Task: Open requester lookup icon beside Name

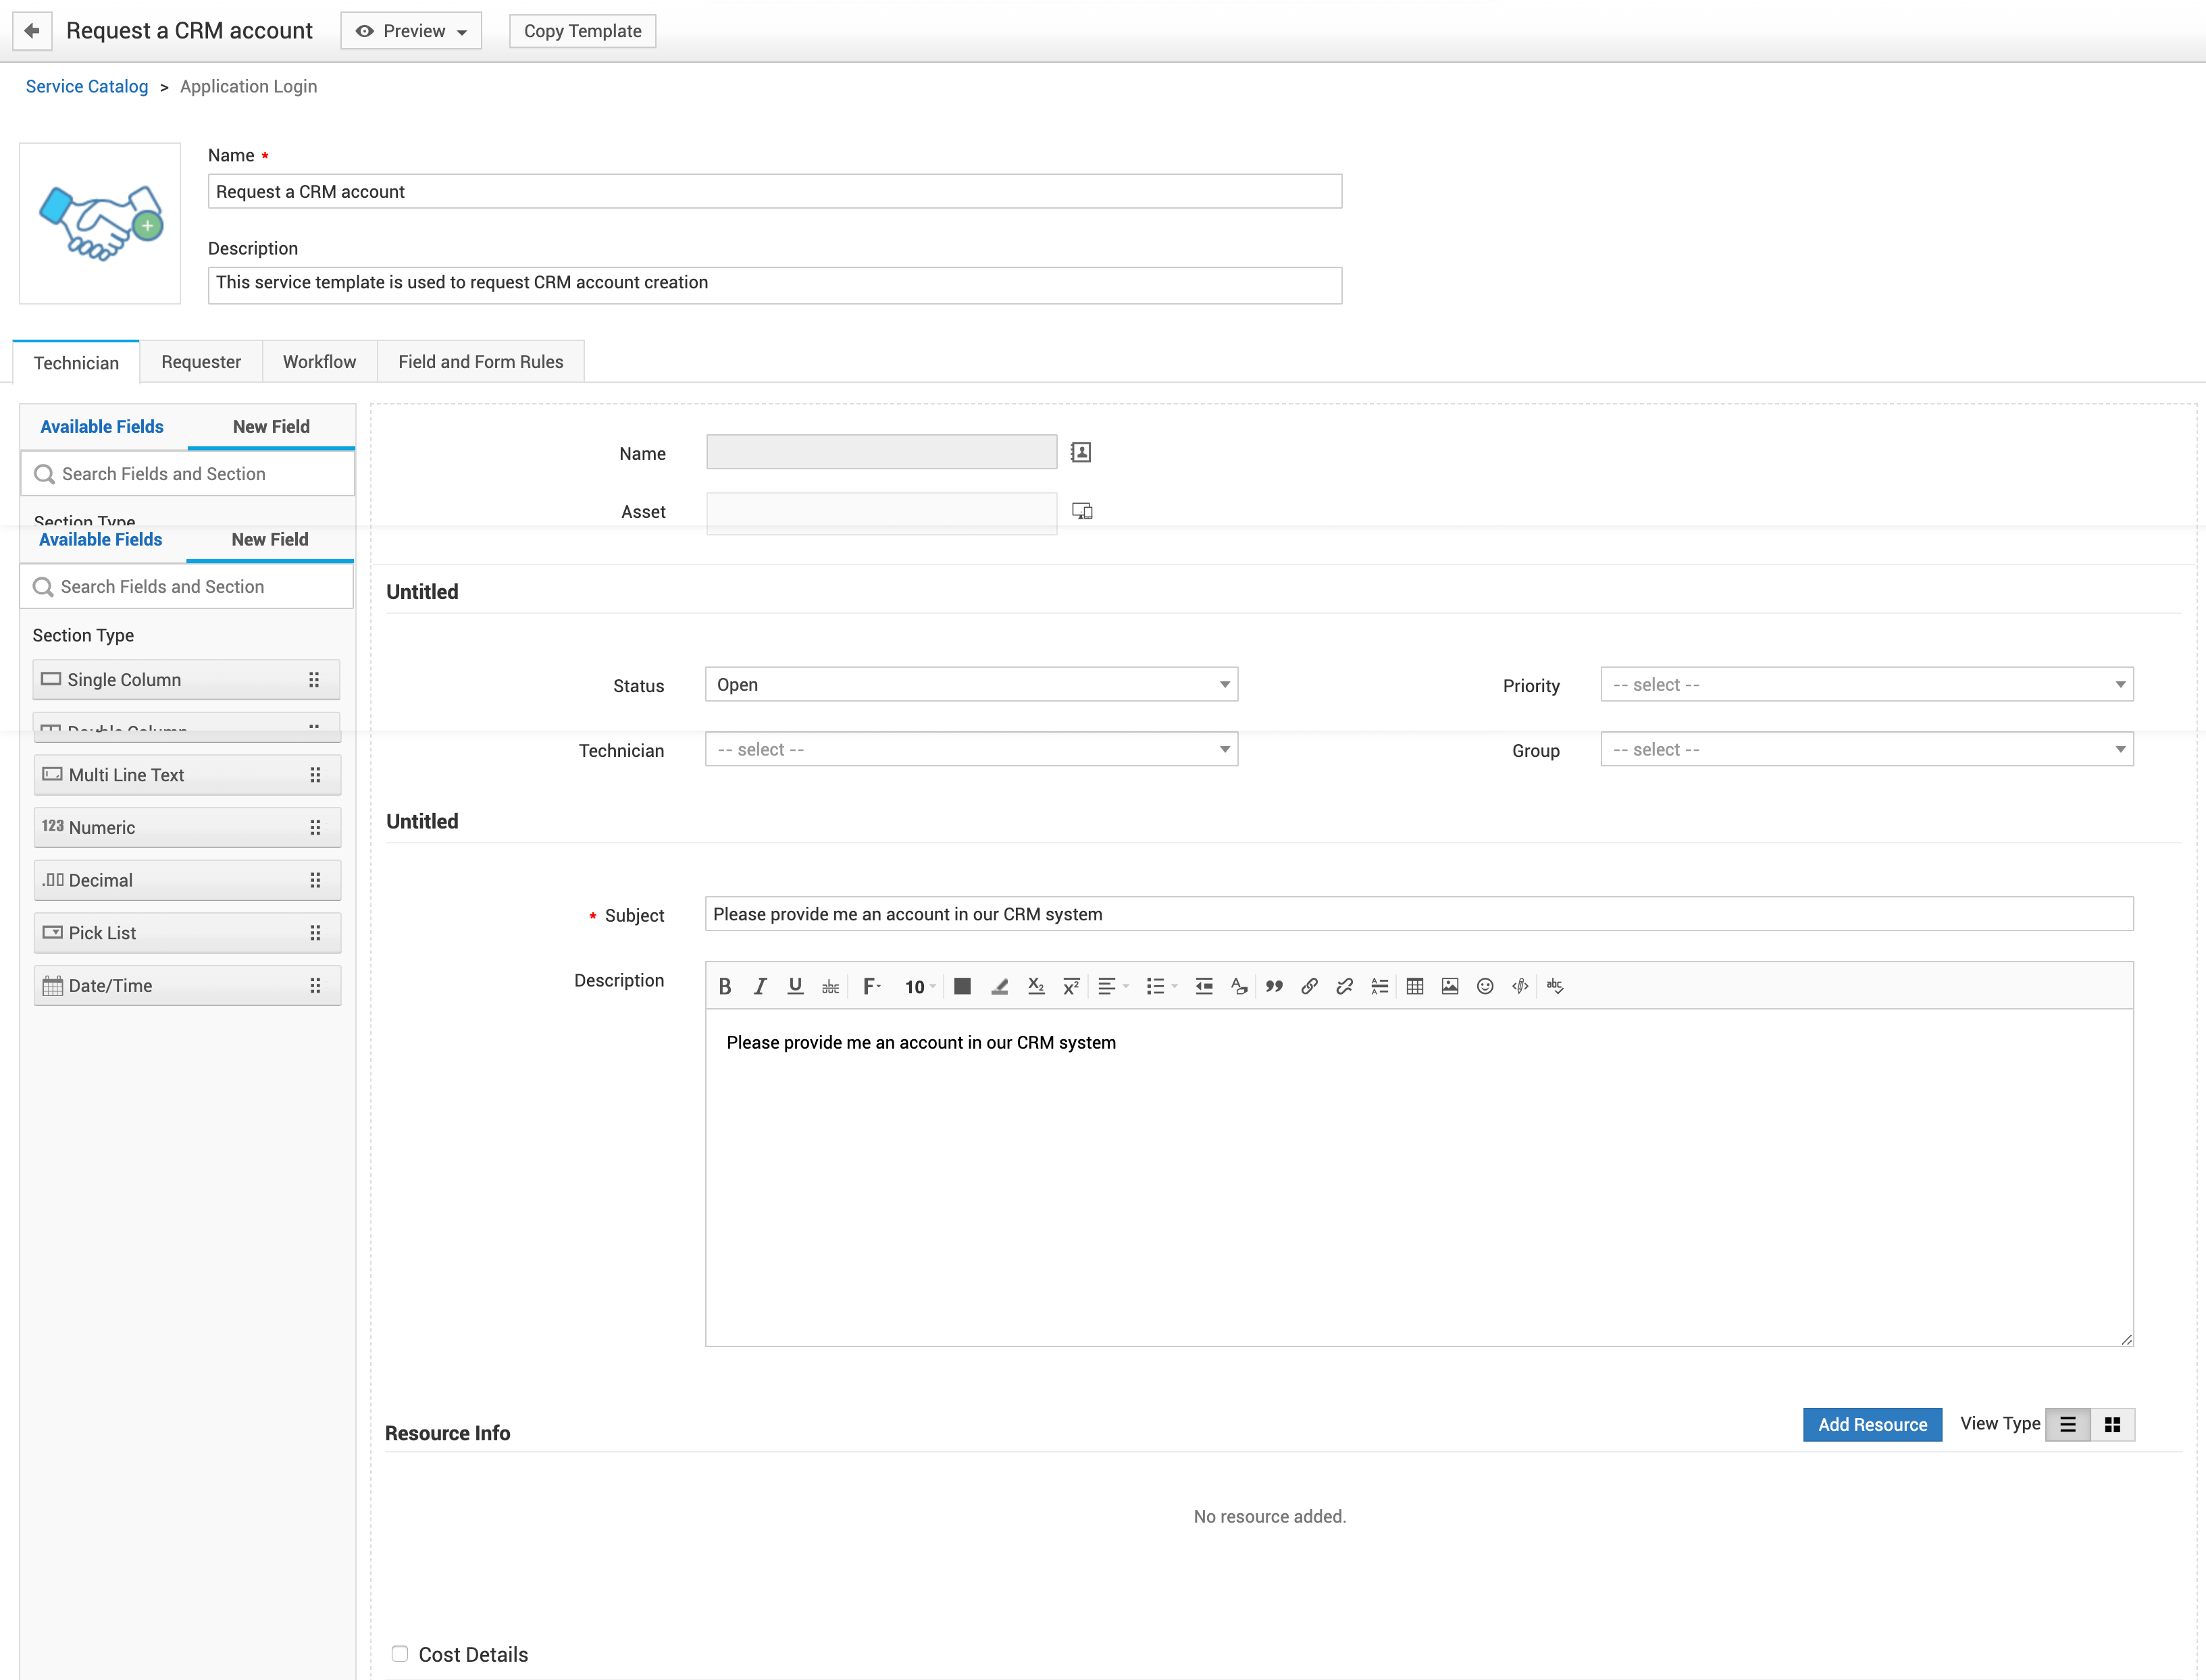Action: pyautogui.click(x=1081, y=452)
